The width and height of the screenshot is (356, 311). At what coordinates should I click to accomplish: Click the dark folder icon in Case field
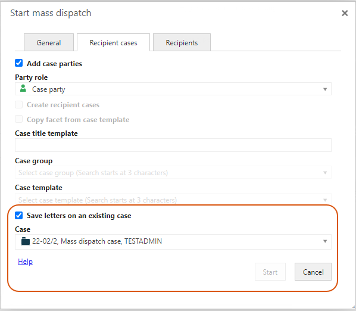[25, 241]
